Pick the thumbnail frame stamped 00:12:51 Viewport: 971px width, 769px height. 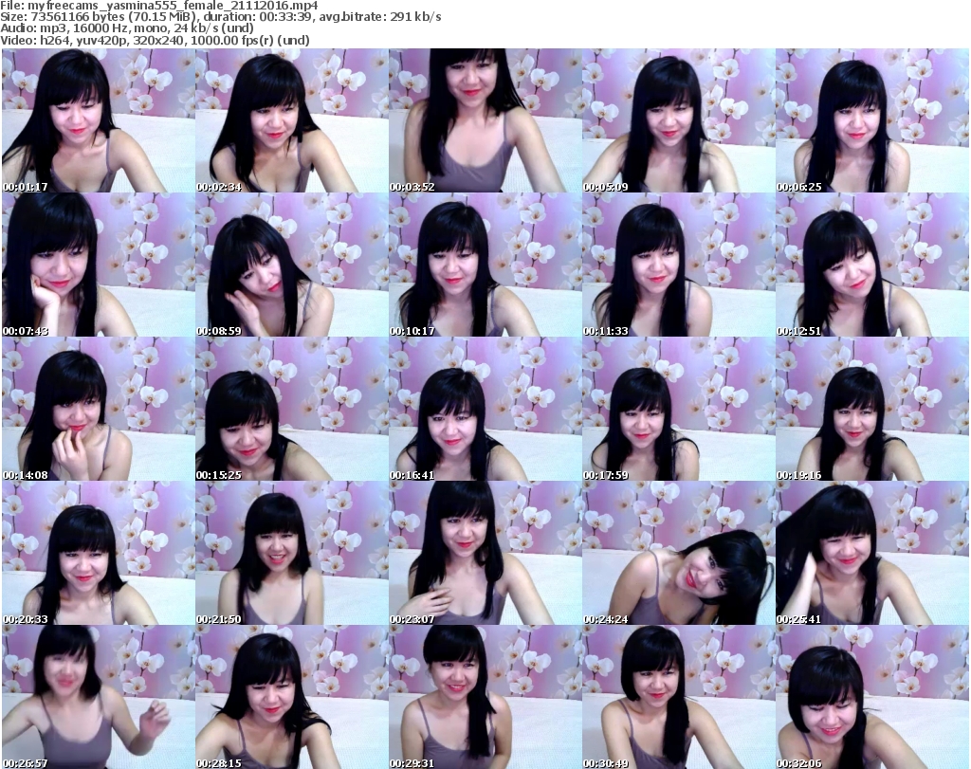[x=872, y=265]
